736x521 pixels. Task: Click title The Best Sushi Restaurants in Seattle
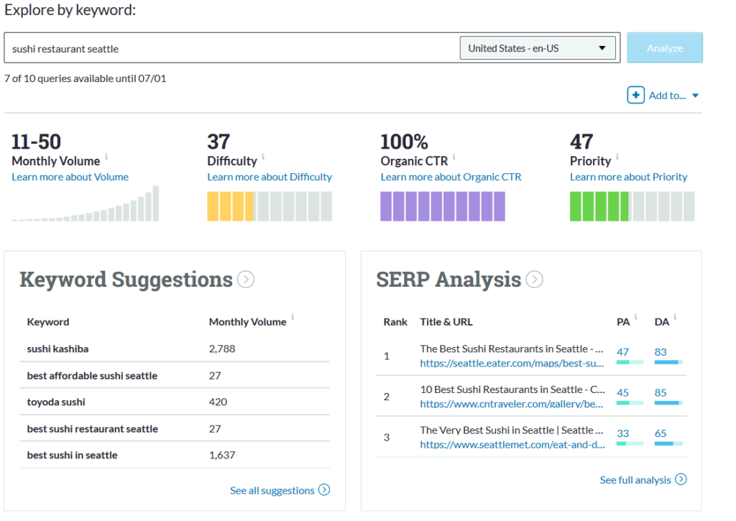coord(512,349)
